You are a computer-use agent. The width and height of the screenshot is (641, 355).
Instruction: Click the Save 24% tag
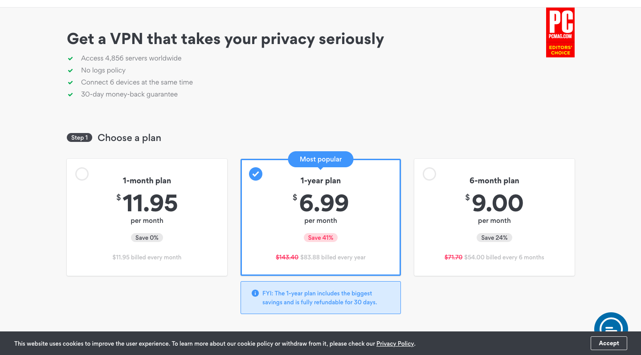click(494, 238)
